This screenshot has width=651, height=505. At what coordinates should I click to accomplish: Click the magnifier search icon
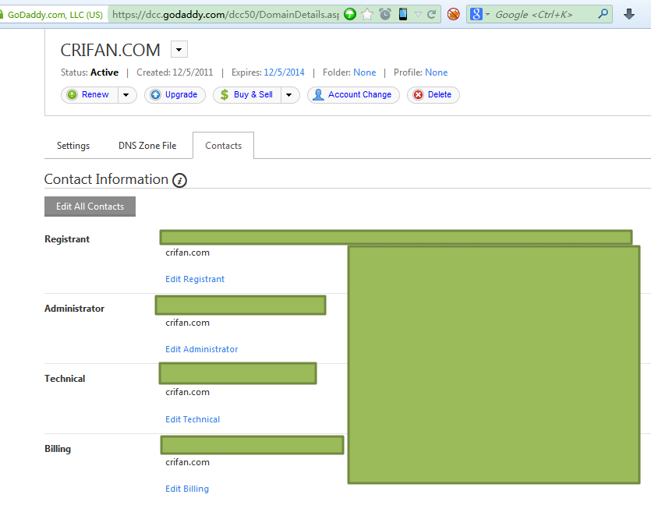603,14
